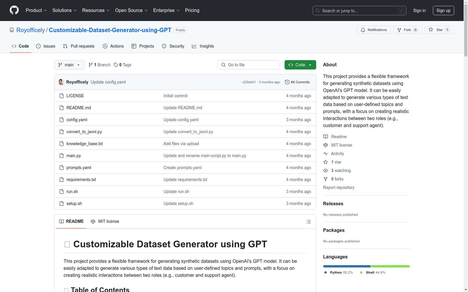
Task: Select the MIT license tab in README panel
Action: [105, 221]
